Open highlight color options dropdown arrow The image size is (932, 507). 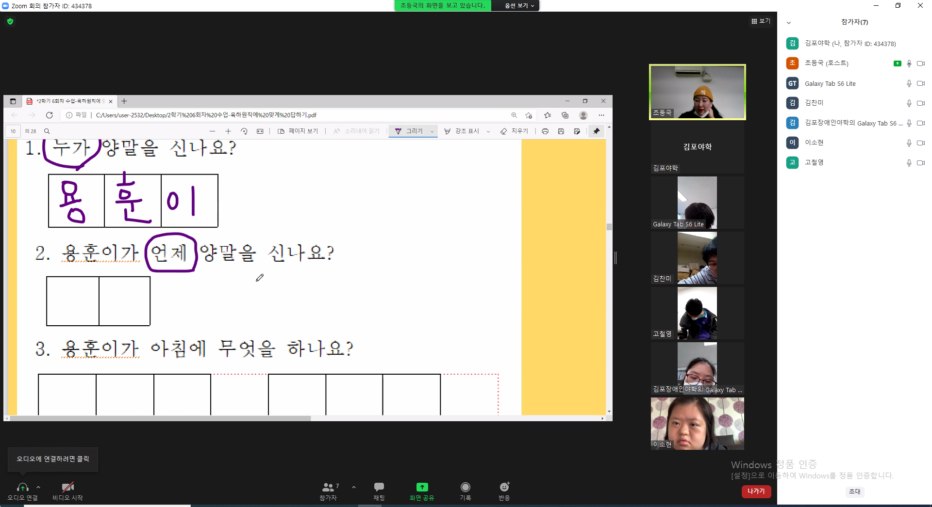[x=488, y=131]
